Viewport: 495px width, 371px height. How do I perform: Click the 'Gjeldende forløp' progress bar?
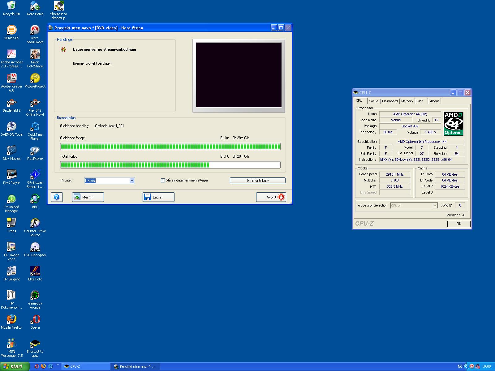click(x=170, y=147)
